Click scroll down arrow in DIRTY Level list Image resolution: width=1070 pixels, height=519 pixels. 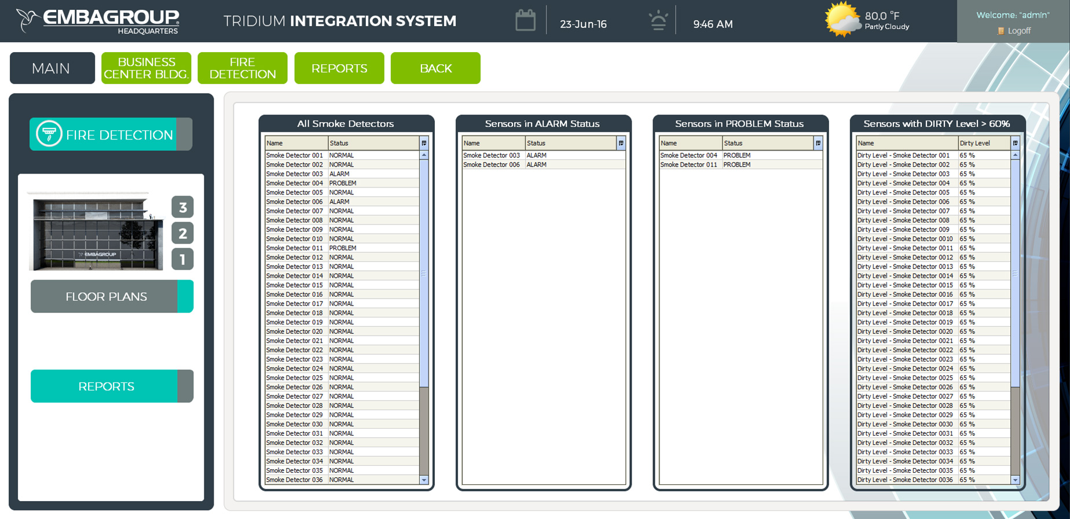click(1015, 480)
